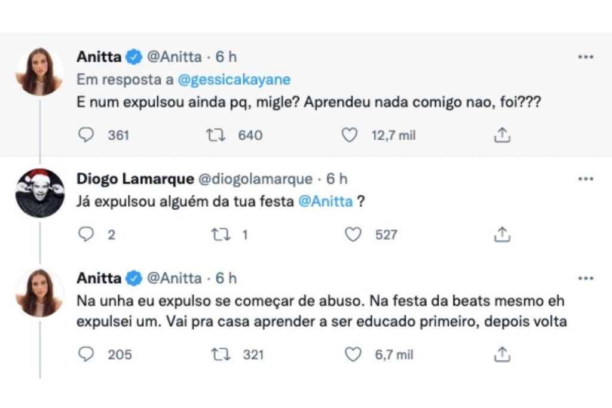
Task: Reply to Anitta's first tweet with 361 replies
Action: (x=87, y=136)
